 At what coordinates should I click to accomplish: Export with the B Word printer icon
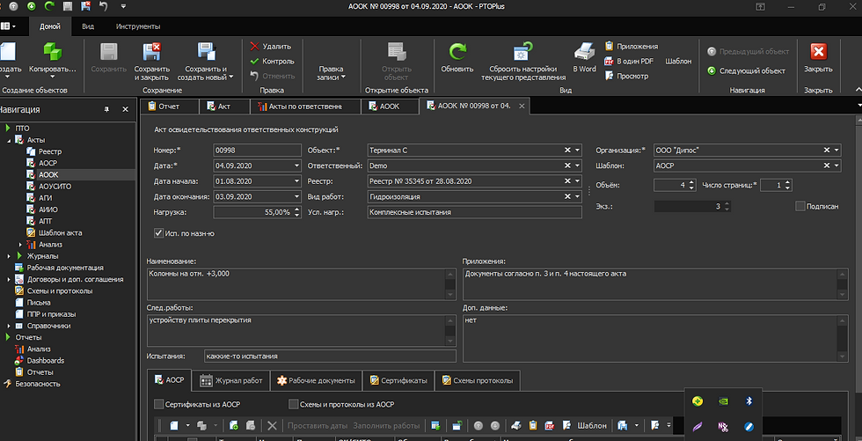coord(584,52)
